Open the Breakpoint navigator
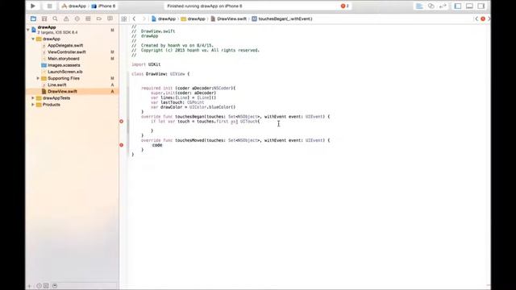Viewport: 516px width, 290px height. 98,19
